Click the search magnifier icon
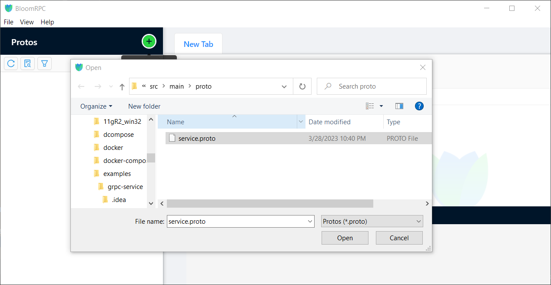 click(x=329, y=86)
